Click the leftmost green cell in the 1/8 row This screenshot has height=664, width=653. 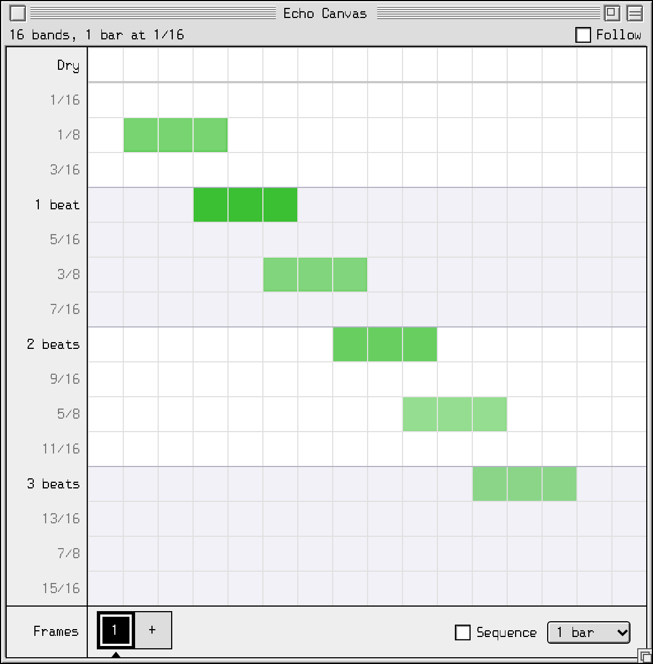(x=141, y=135)
